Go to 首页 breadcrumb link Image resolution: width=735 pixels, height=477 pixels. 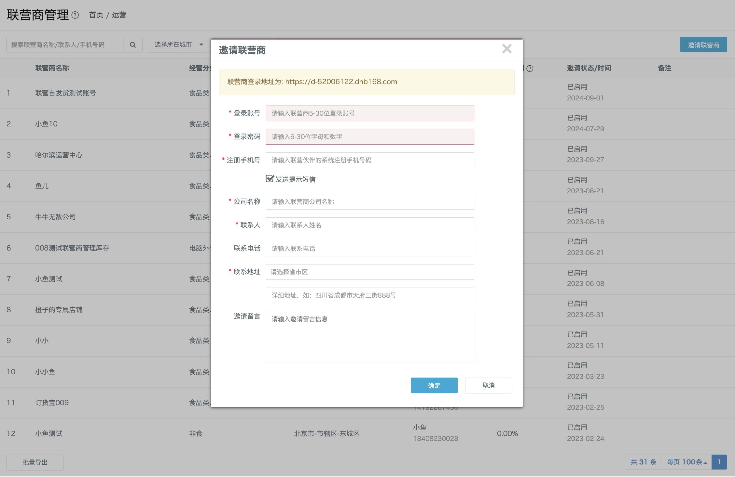(96, 15)
